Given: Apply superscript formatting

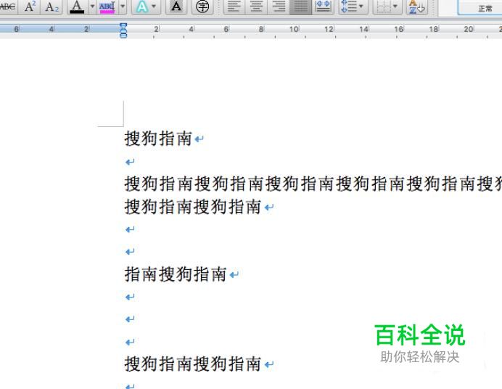Looking at the screenshot, I should [x=30, y=7].
